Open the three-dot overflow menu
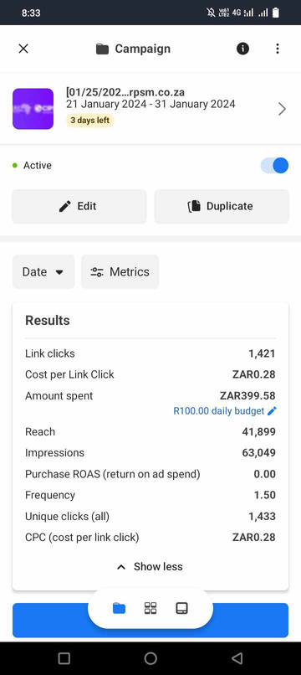 [x=278, y=49]
